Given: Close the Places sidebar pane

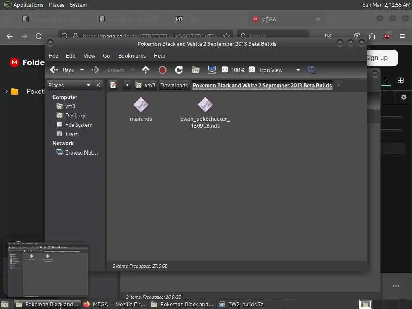Looking at the screenshot, I should (98, 85).
